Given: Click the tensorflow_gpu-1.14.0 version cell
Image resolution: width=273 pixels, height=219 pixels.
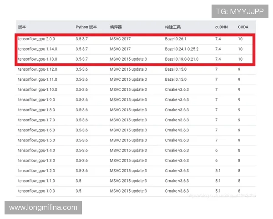Looking at the screenshot, I should 37,49.
